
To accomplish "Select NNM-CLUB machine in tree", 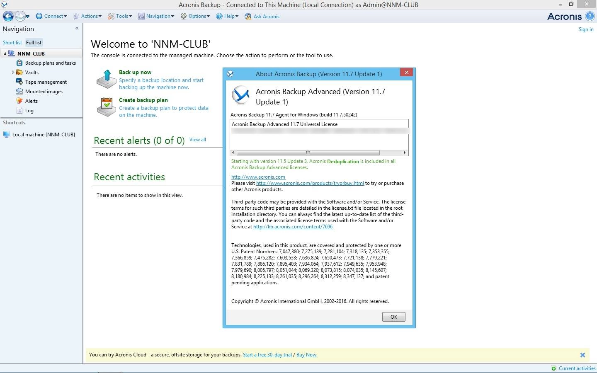I will pos(31,54).
